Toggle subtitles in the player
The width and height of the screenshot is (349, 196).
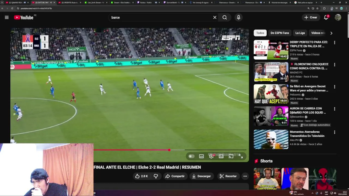(201, 156)
